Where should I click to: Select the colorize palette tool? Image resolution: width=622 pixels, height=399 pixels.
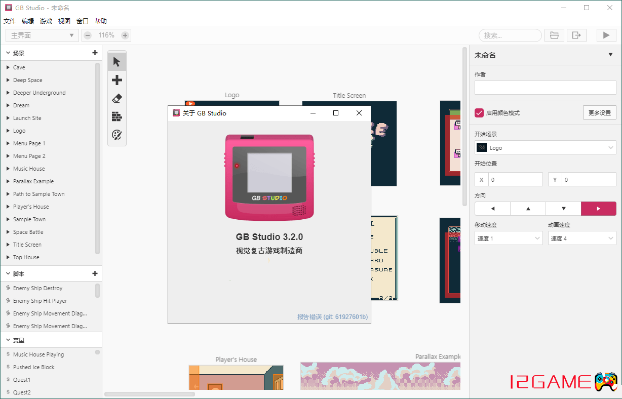[117, 135]
